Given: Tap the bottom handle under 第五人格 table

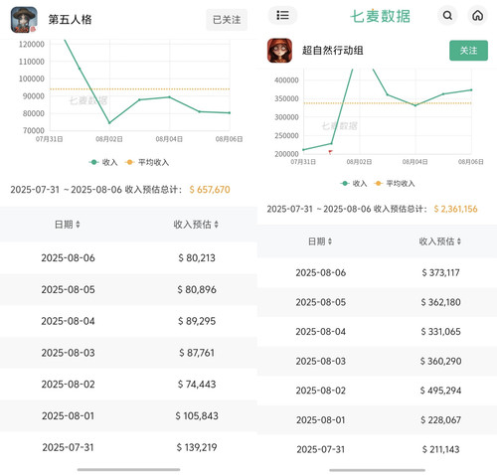Looking at the screenshot, I should [x=128, y=469].
